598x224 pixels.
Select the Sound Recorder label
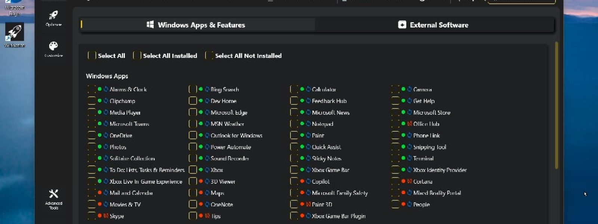[230, 158]
